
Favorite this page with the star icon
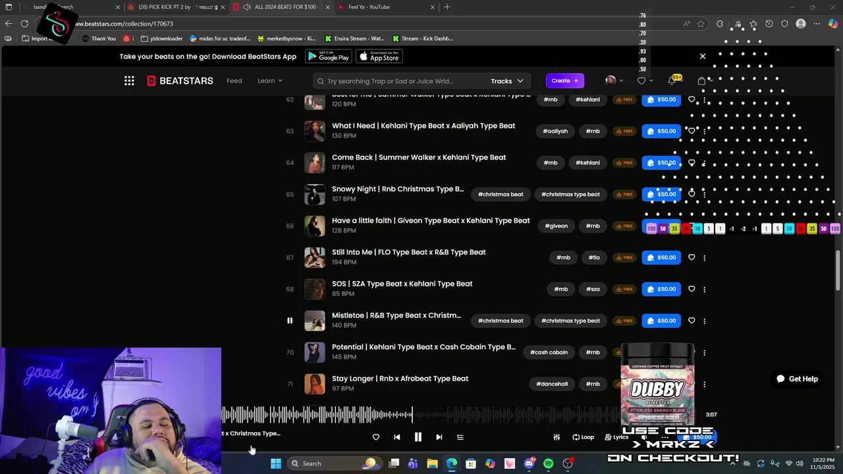point(701,24)
